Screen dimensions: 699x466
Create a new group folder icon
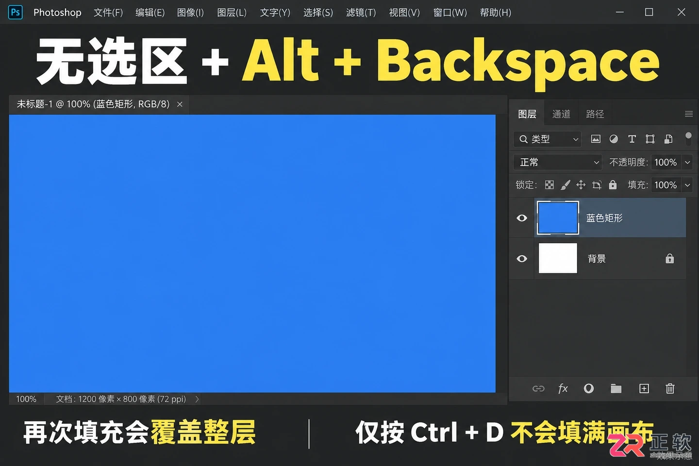(616, 388)
